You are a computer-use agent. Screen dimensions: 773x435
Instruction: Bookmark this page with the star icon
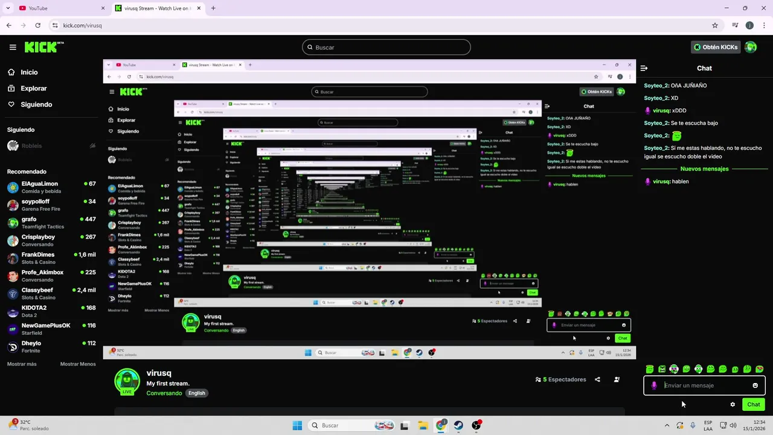tap(715, 25)
